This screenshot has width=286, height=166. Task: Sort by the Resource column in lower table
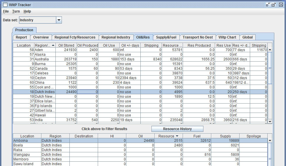point(168,136)
